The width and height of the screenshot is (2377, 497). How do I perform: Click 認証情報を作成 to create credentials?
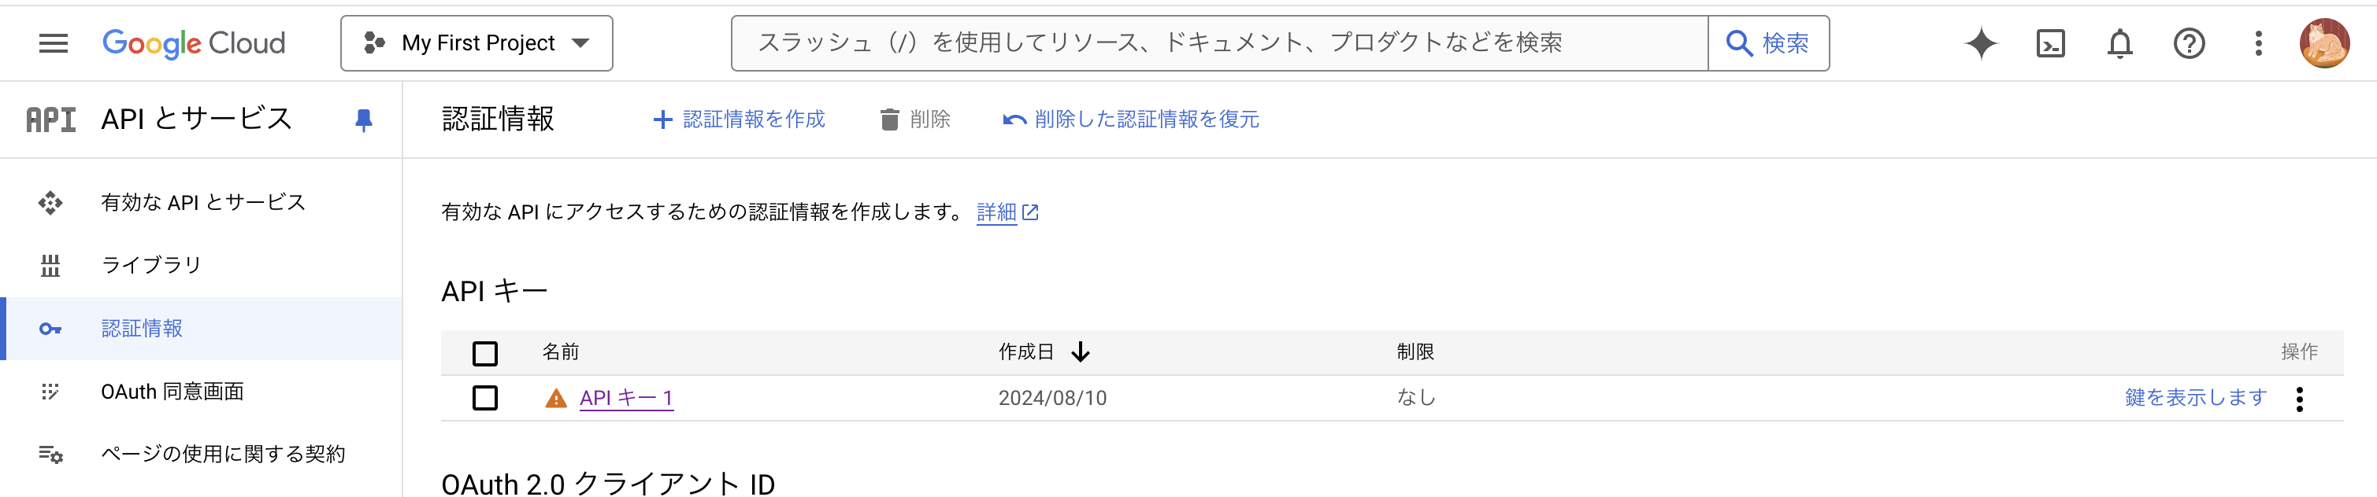click(753, 119)
